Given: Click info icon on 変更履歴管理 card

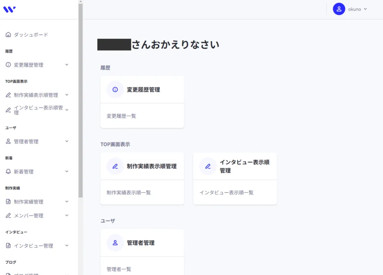Looking at the screenshot, I should (x=115, y=89).
